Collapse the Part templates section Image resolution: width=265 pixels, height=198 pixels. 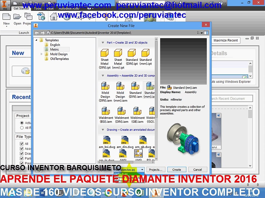(103, 43)
